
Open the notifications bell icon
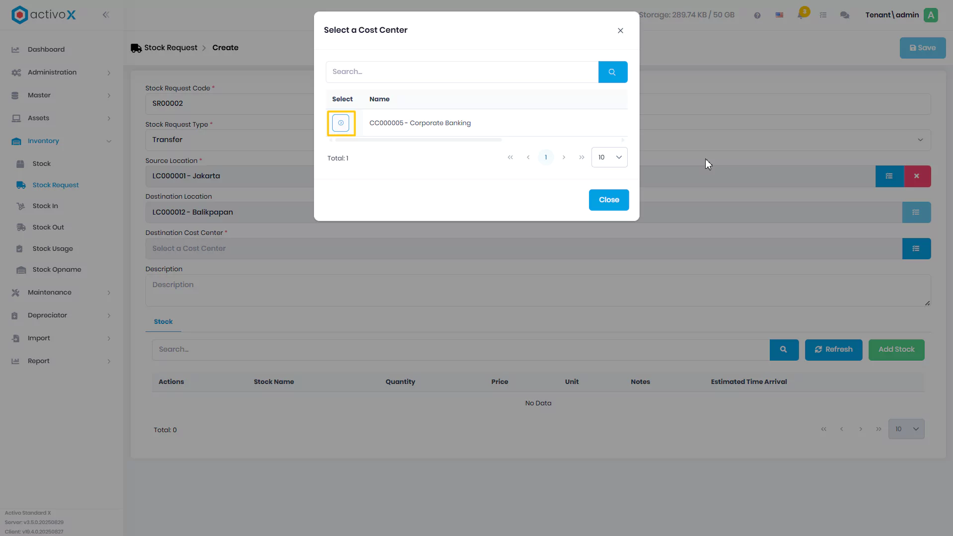801,14
